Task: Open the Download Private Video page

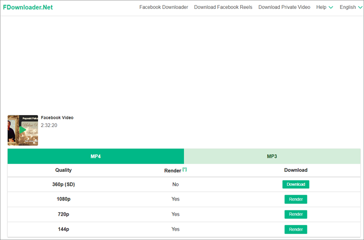Action: (x=284, y=7)
